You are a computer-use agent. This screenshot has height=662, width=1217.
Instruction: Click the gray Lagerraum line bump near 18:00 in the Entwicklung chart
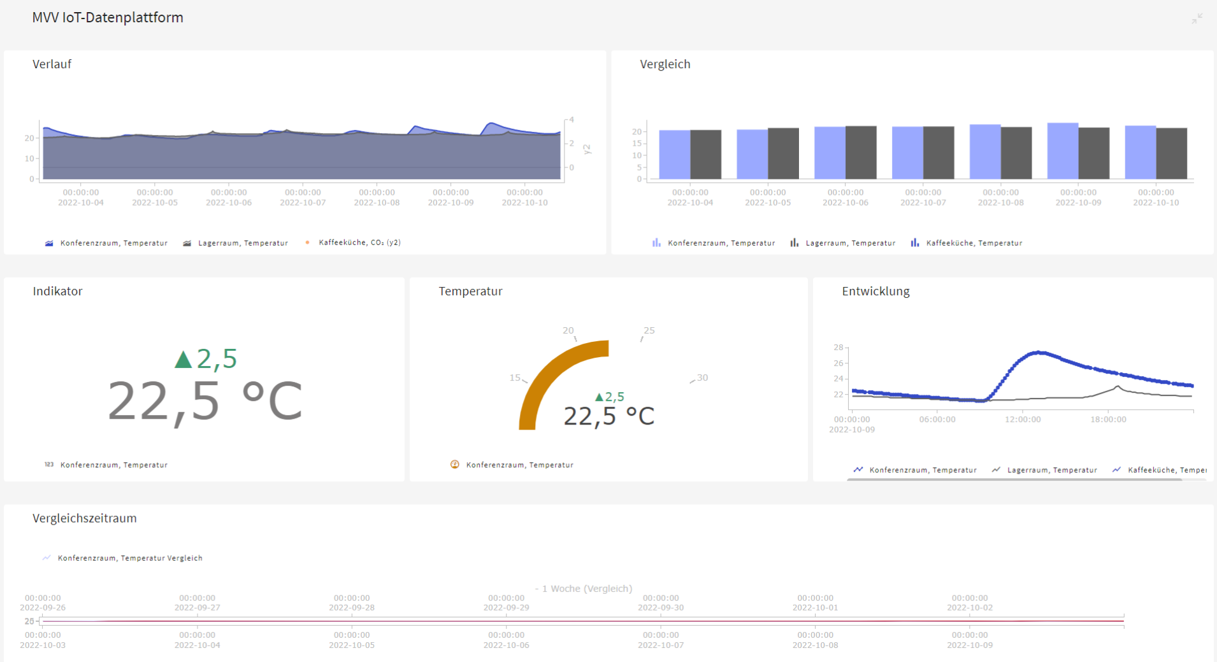1117,387
